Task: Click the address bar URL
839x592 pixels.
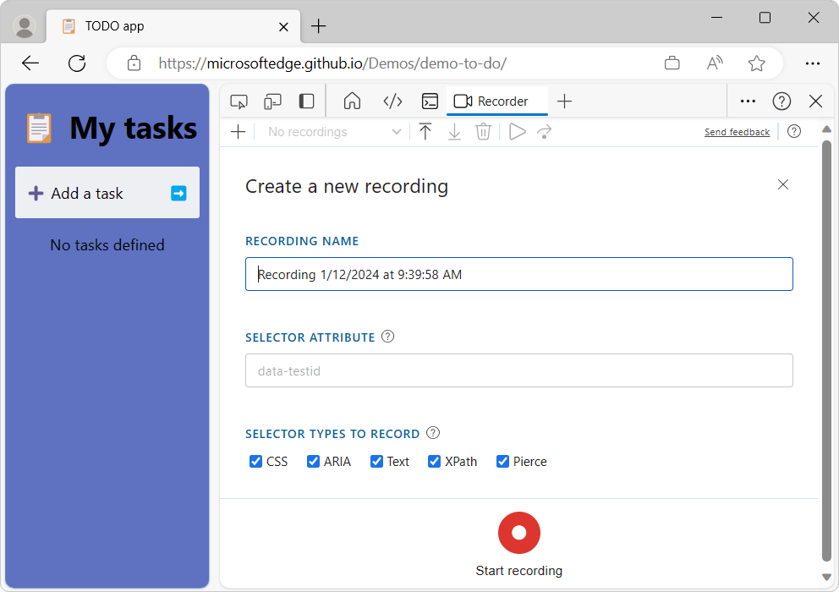Action: click(332, 63)
